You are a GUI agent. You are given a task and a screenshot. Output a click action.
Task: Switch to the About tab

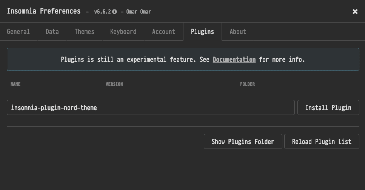pyautogui.click(x=238, y=32)
